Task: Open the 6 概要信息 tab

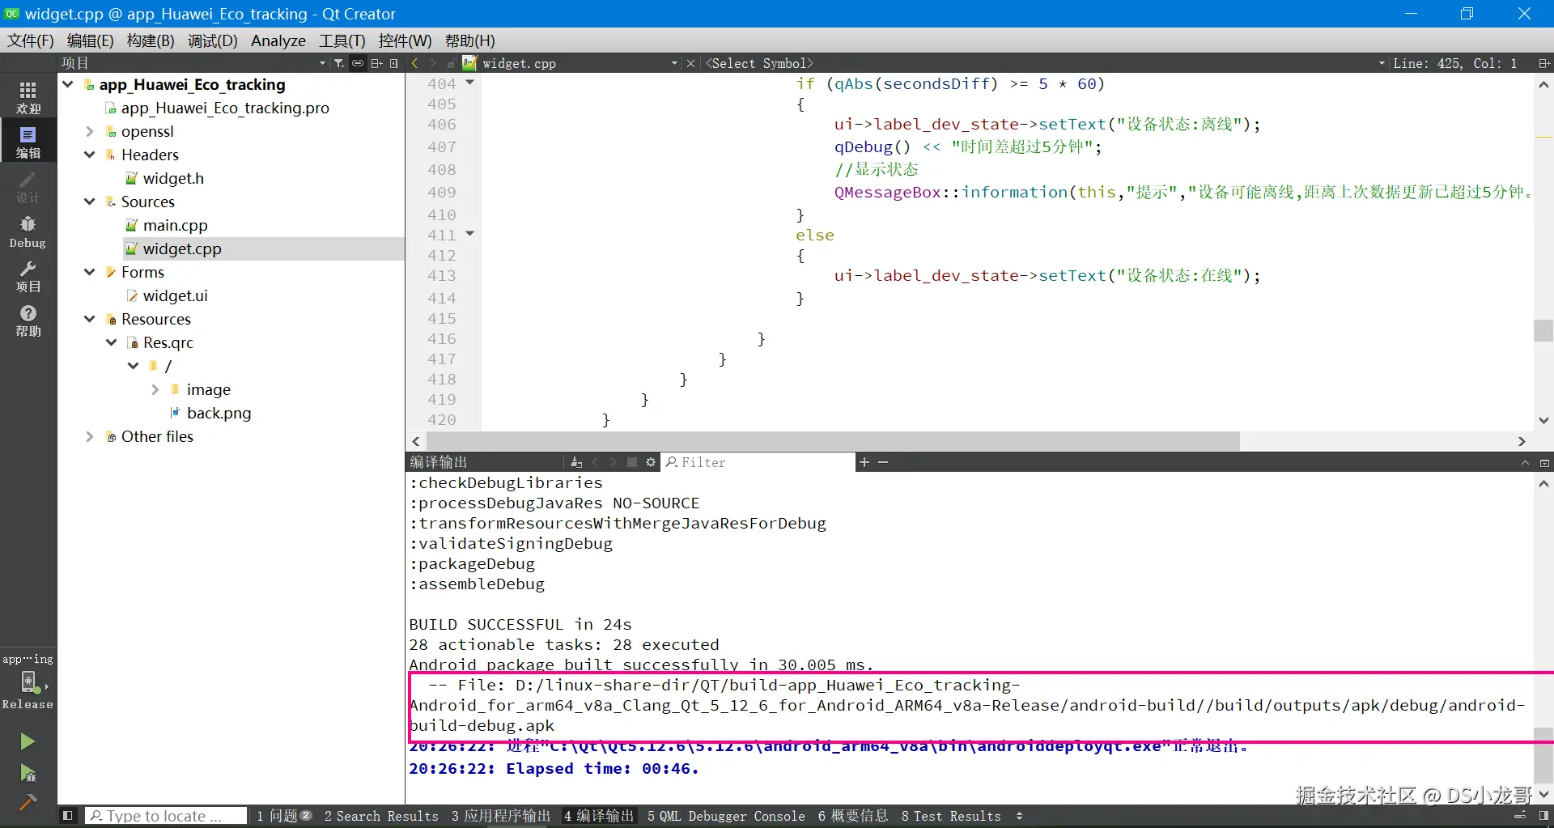Action: (853, 816)
